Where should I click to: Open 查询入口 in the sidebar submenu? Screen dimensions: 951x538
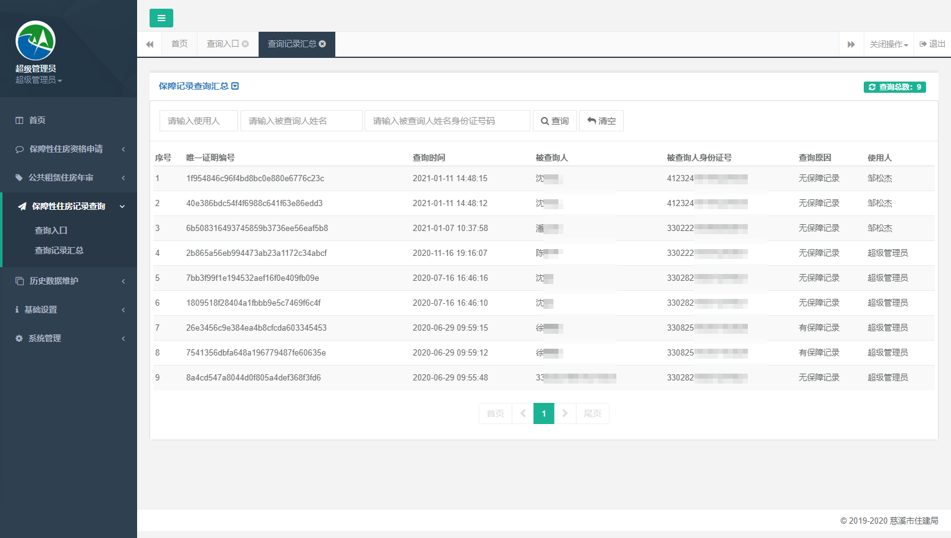pos(51,230)
